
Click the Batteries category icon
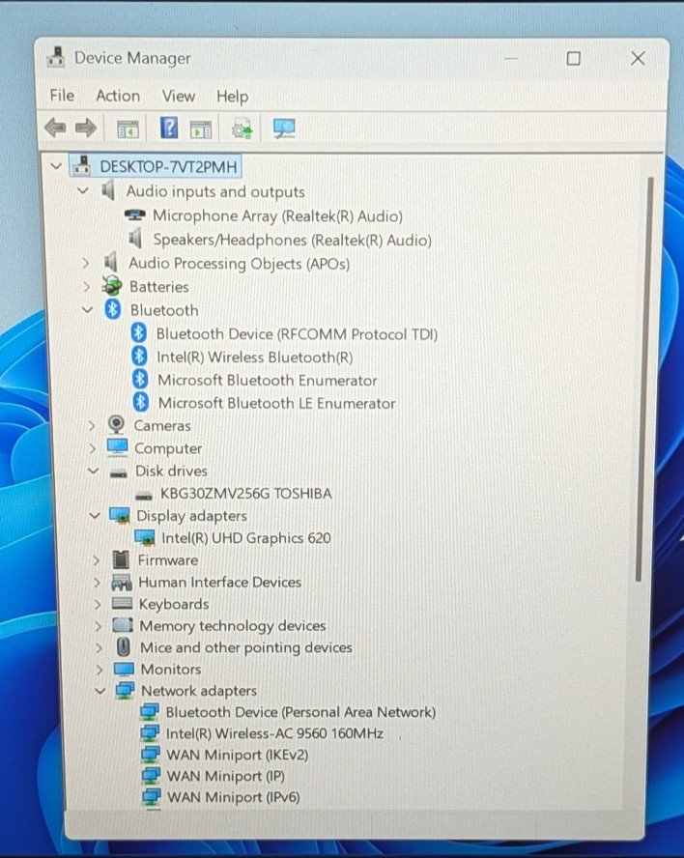(112, 286)
